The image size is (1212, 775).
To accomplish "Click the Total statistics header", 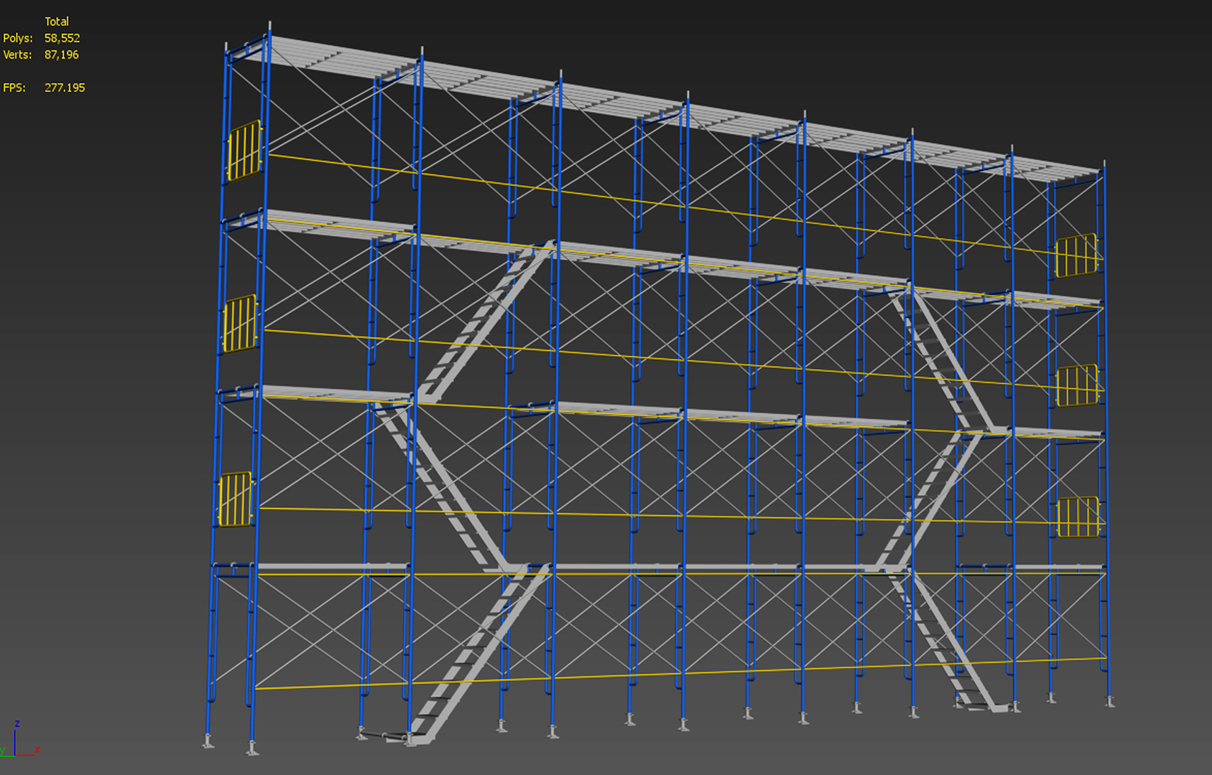I will pos(57,22).
